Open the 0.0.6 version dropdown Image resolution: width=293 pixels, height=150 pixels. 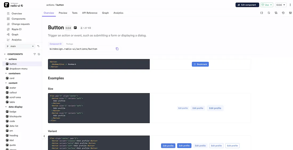[281, 5]
